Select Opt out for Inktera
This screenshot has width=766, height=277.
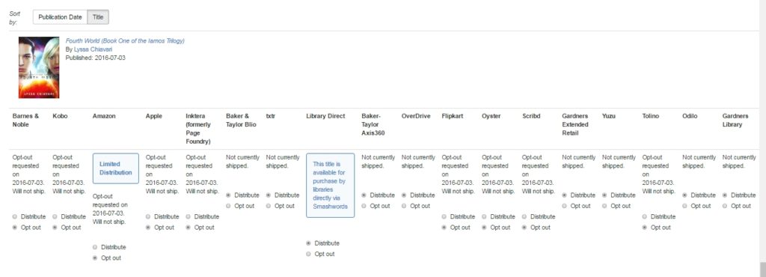tap(188, 227)
